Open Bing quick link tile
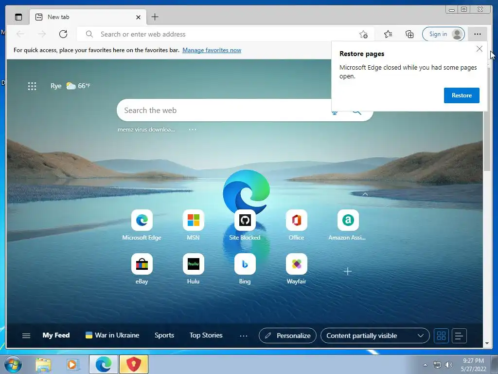This screenshot has height=374, width=498. click(245, 268)
